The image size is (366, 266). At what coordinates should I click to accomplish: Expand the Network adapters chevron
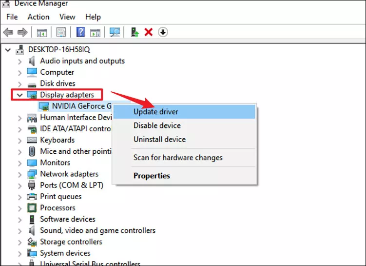coord(20,174)
